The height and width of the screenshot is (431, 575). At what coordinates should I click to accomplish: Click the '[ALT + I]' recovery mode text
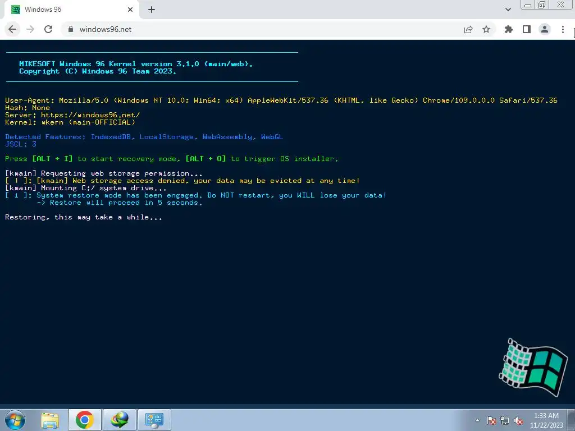(52, 159)
